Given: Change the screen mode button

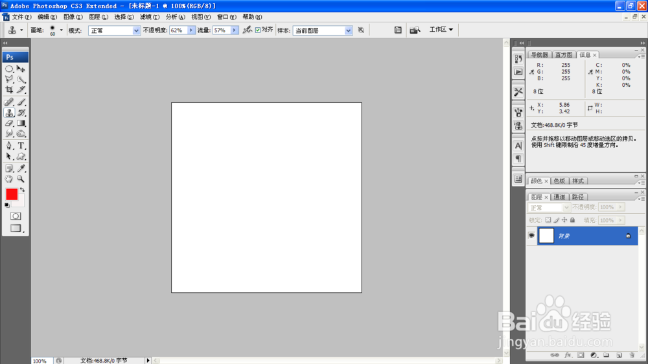Looking at the screenshot, I should click(x=16, y=228).
